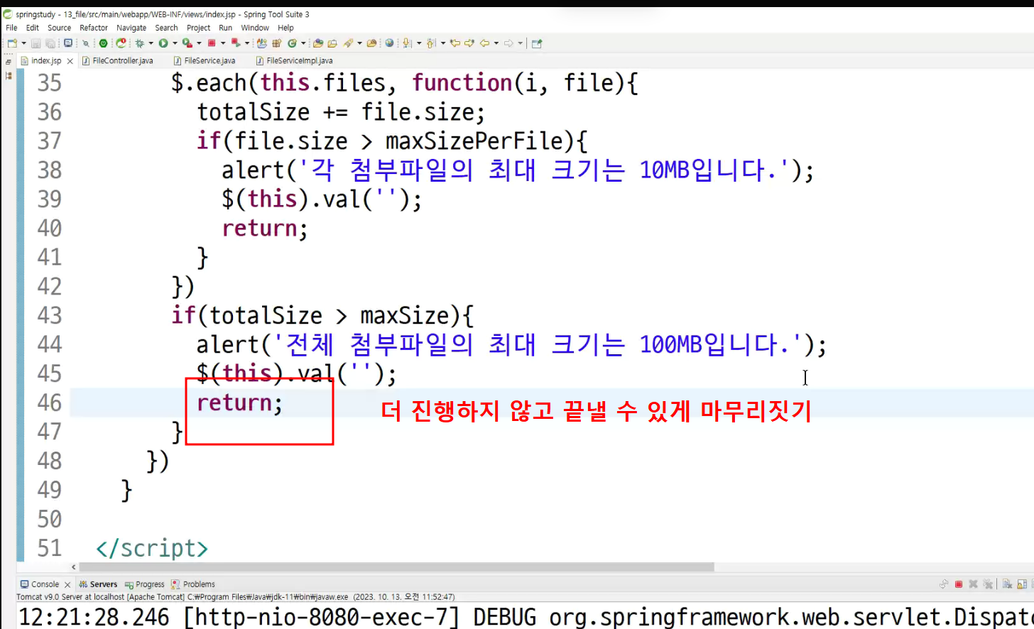Open the Help menu
This screenshot has width=1034, height=629.
285,28
